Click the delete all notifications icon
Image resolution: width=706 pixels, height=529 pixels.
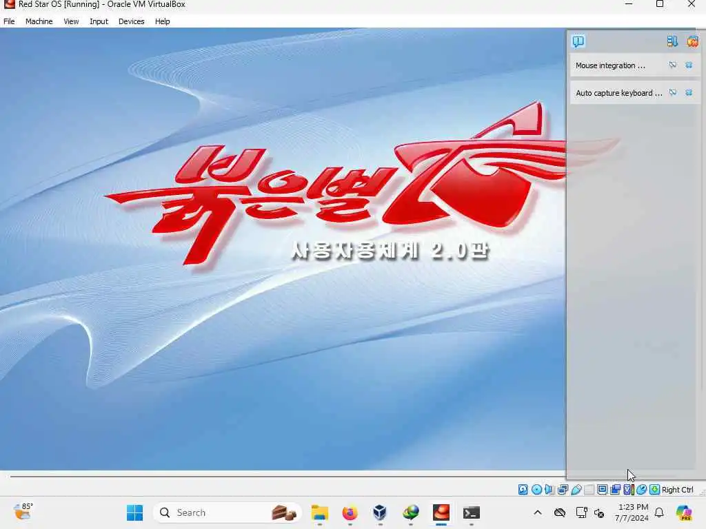point(692,41)
